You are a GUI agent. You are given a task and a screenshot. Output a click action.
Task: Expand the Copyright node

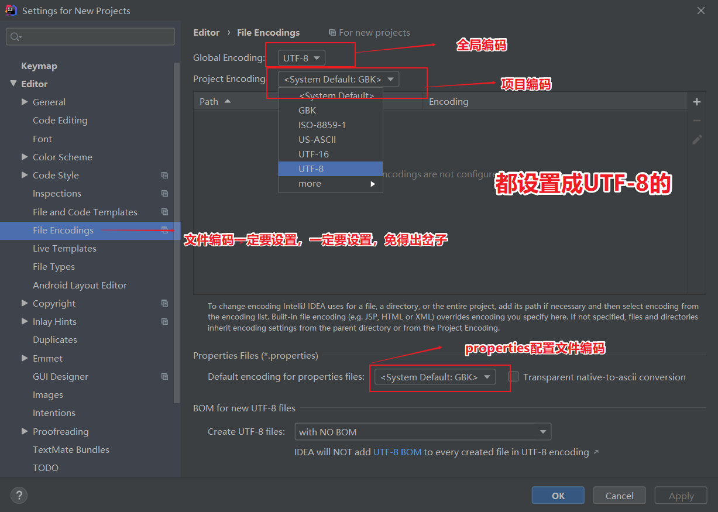pyautogui.click(x=25, y=303)
